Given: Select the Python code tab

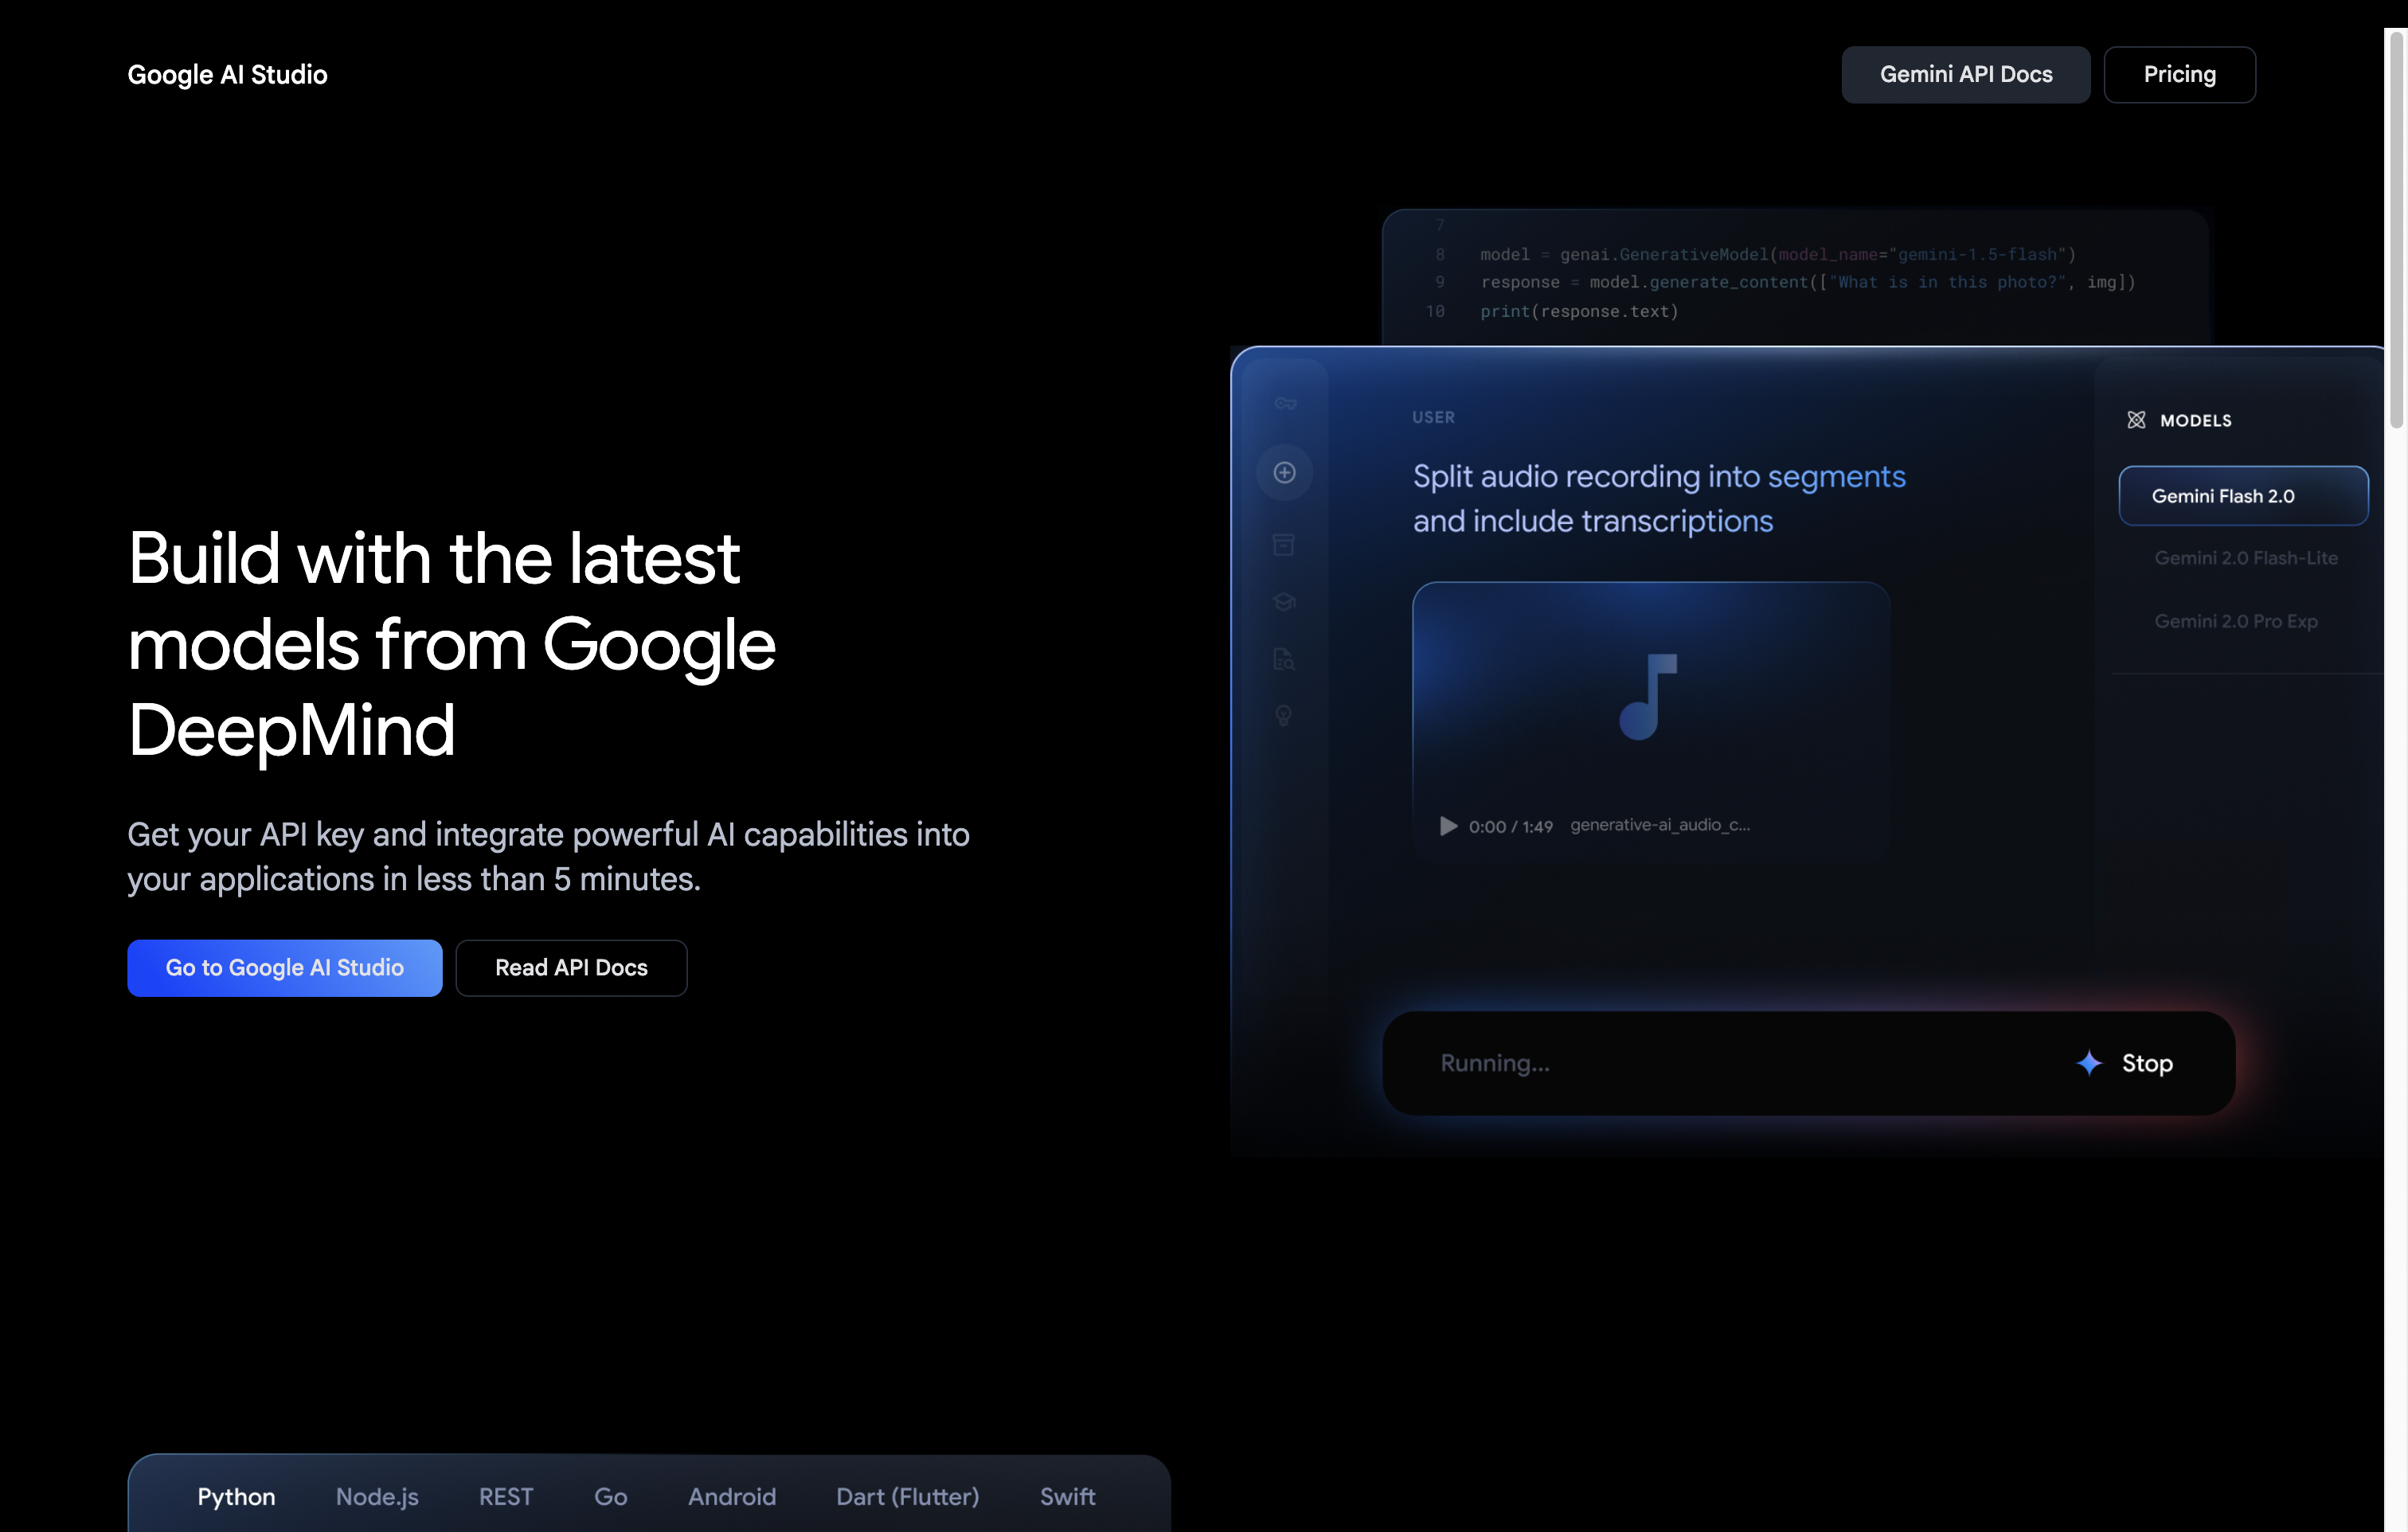Looking at the screenshot, I should pos(236,1496).
